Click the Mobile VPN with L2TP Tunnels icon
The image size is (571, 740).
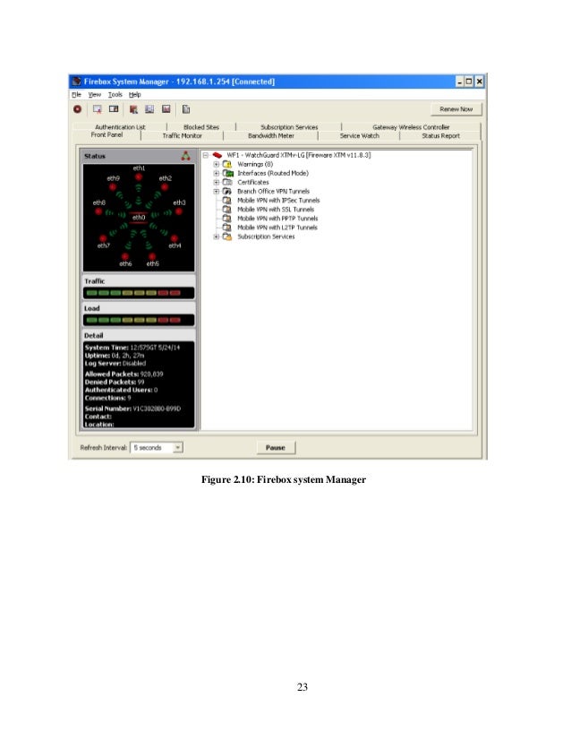pos(227,227)
